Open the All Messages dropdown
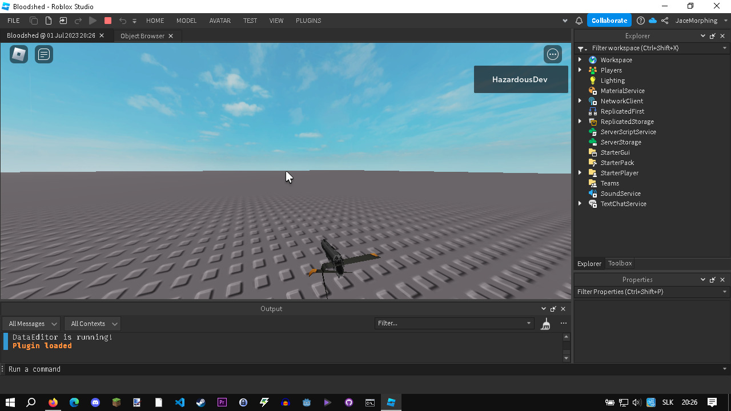The image size is (731, 411). click(x=31, y=323)
